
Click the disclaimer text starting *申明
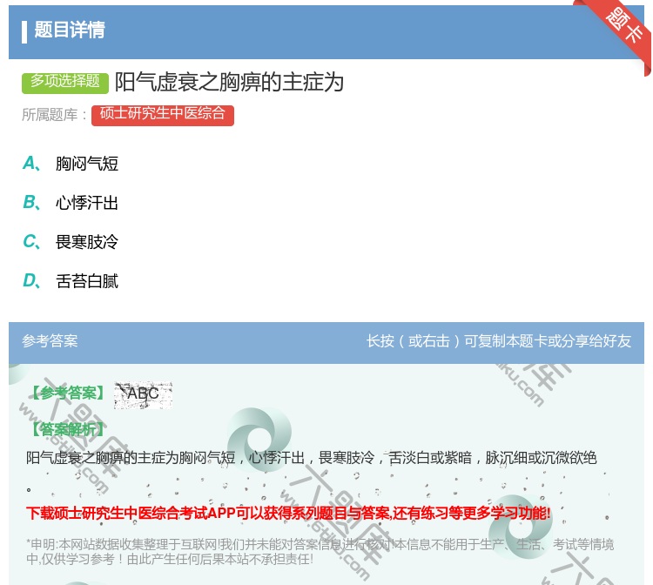pyautogui.click(x=320, y=551)
